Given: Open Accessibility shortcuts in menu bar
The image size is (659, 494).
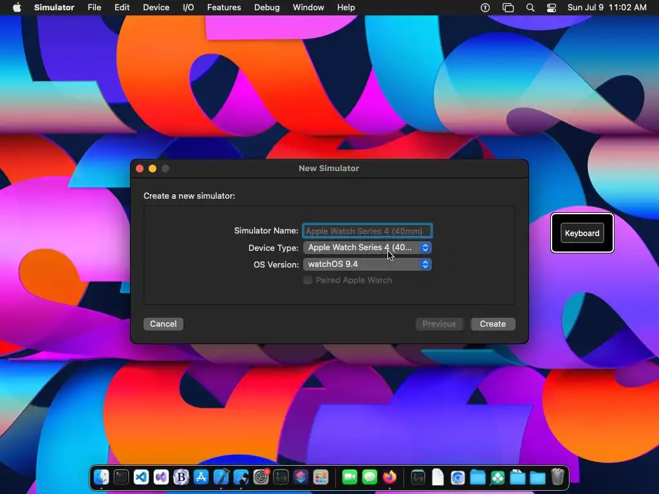Looking at the screenshot, I should 485,8.
